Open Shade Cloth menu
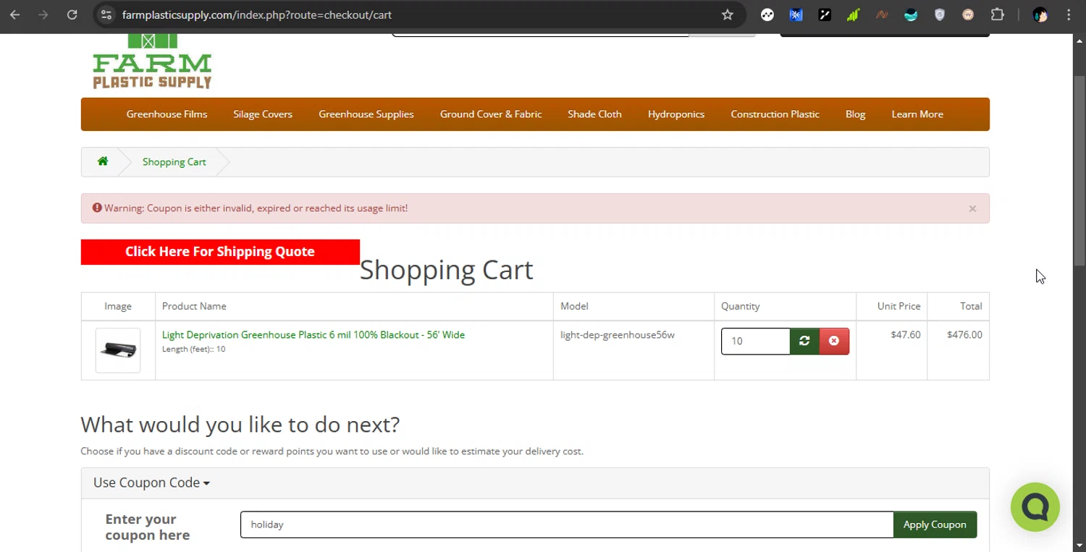 click(x=594, y=114)
